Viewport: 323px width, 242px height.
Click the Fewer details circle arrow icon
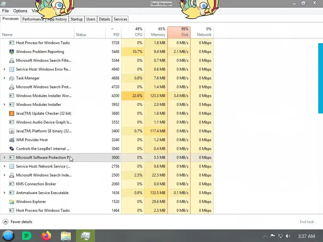(6, 222)
